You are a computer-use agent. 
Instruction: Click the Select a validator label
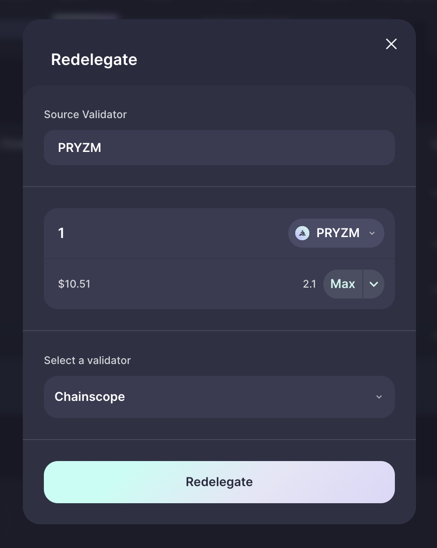(x=87, y=361)
